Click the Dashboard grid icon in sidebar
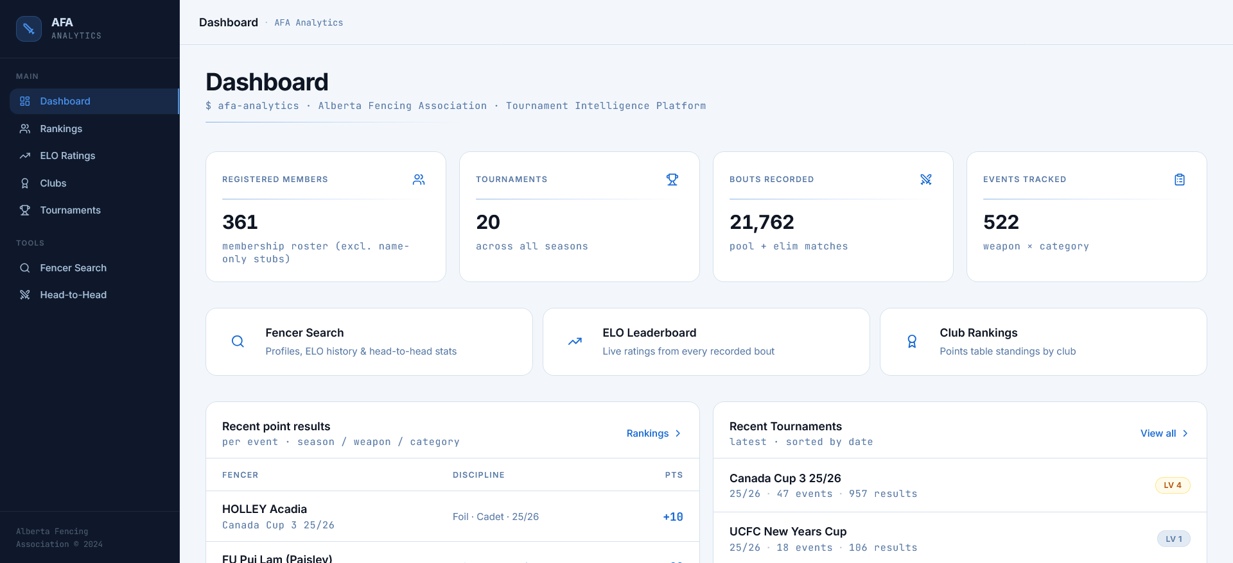This screenshot has height=563, width=1233. 25,101
